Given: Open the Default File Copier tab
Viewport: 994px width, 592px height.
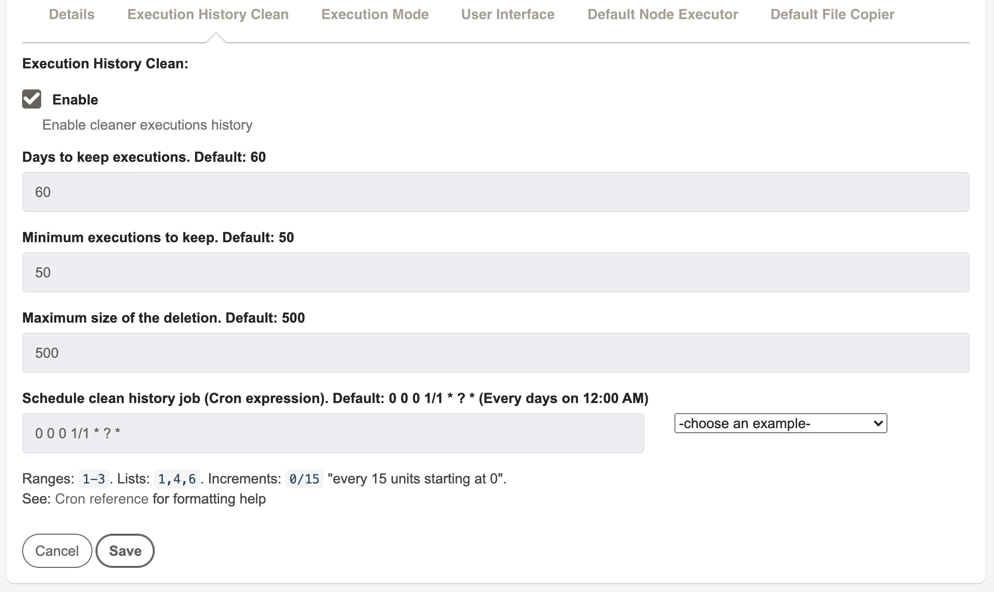Looking at the screenshot, I should [832, 14].
